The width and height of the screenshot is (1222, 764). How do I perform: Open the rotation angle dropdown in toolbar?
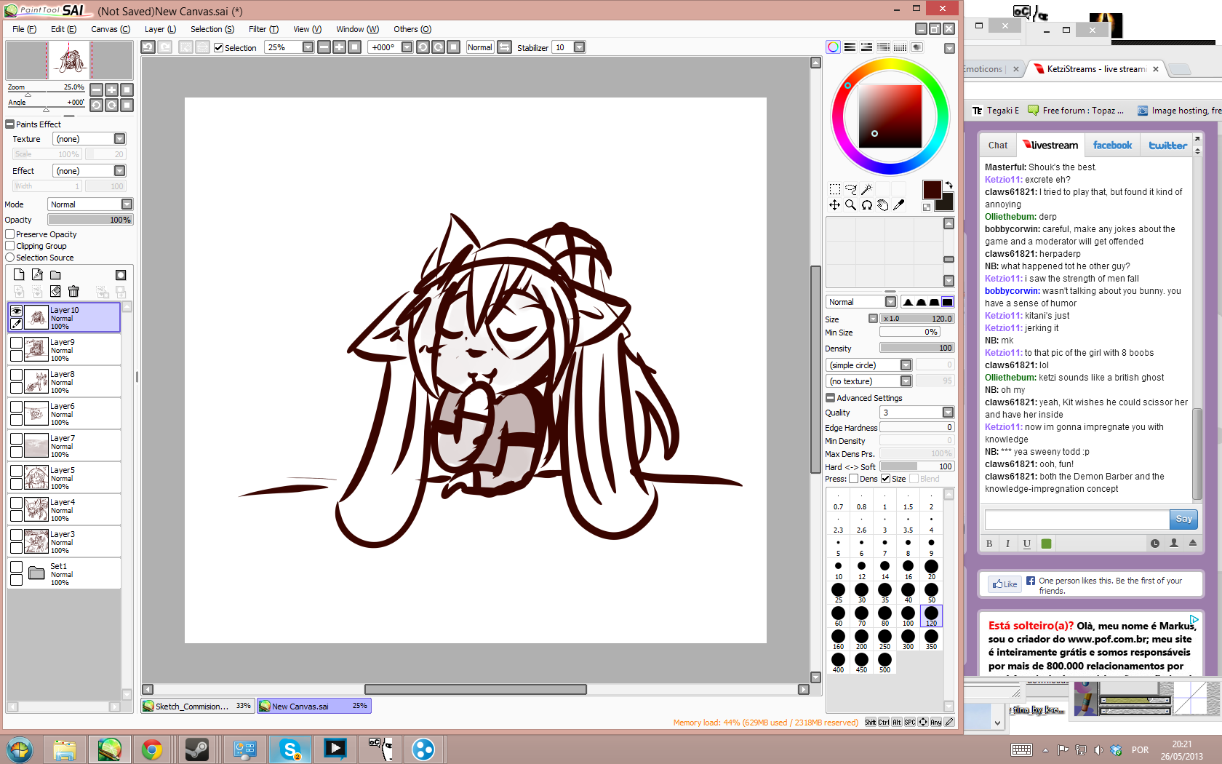coord(407,47)
